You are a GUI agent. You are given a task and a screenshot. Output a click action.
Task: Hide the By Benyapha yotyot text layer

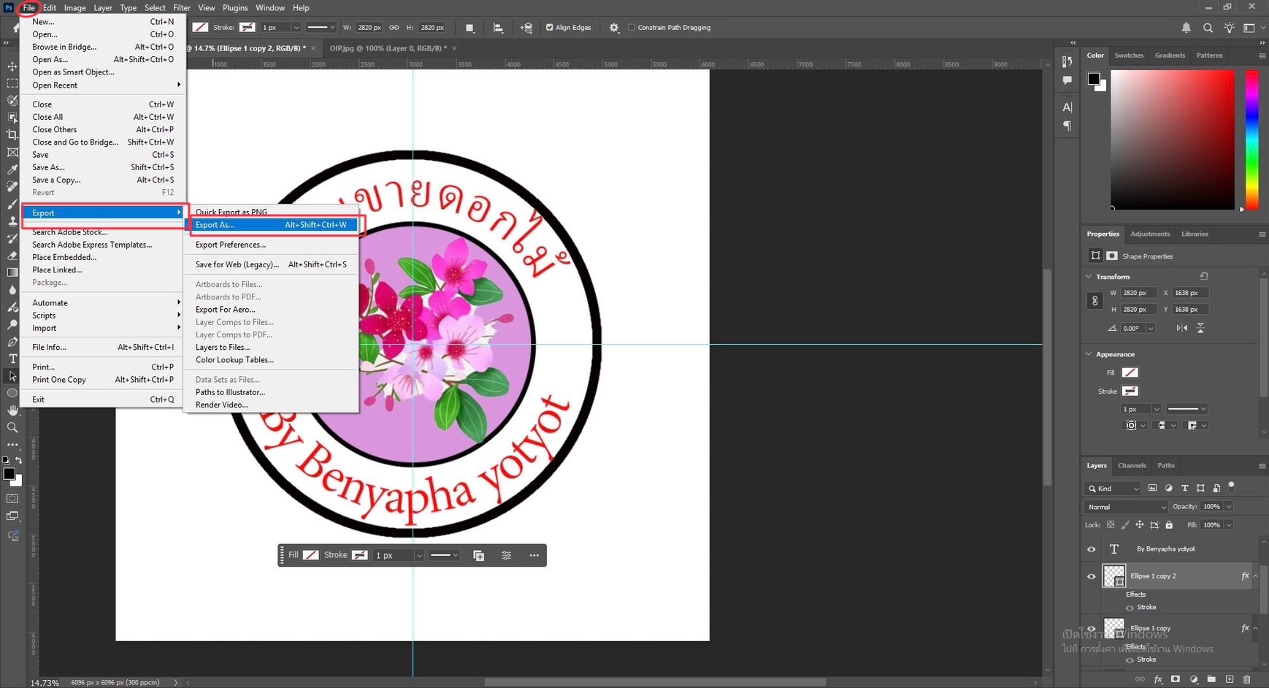tap(1092, 549)
